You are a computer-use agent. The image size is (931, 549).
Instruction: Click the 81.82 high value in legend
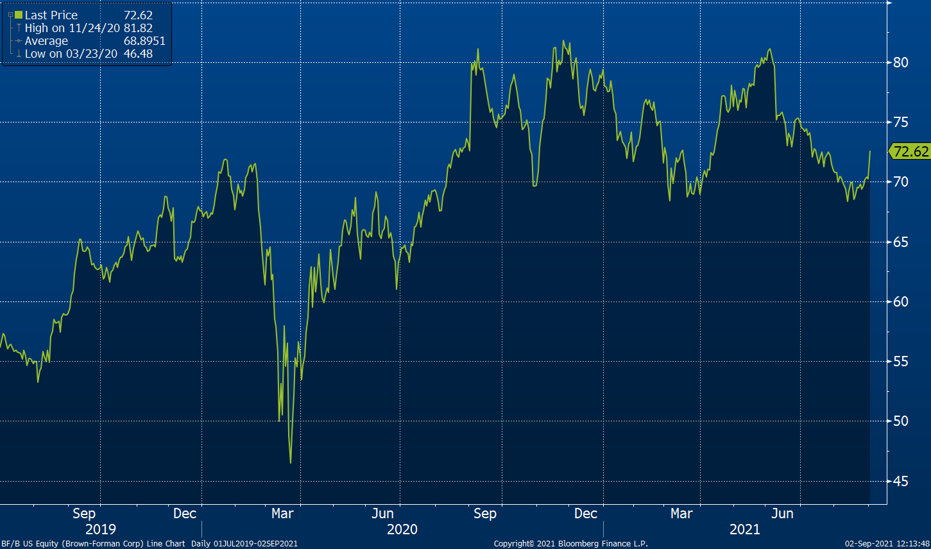pyautogui.click(x=138, y=28)
